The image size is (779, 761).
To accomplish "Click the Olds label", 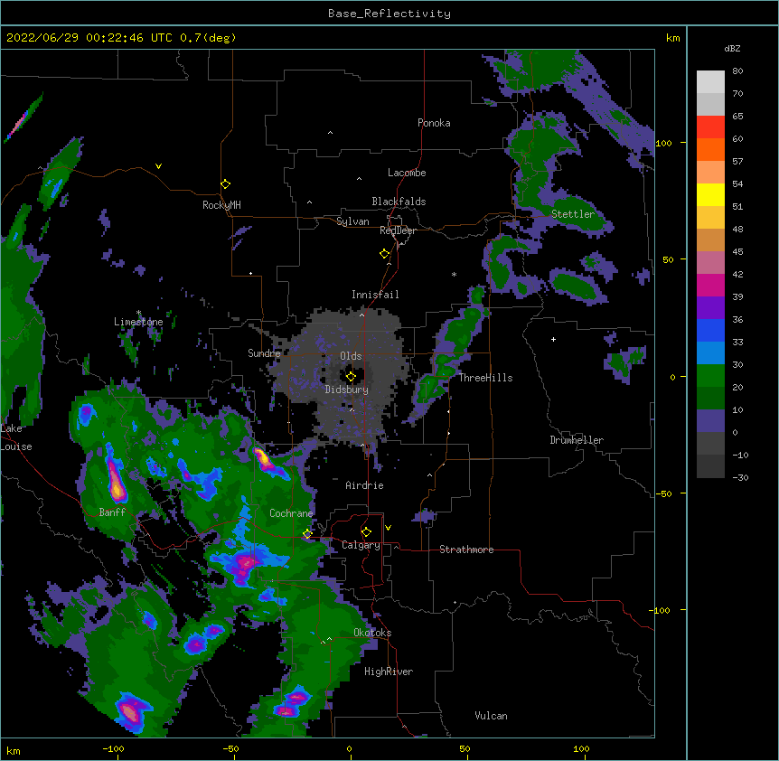I will point(351,356).
